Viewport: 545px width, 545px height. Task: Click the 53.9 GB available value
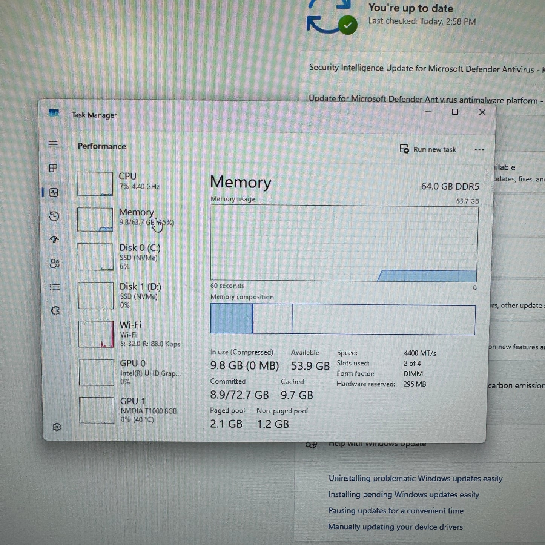[x=310, y=366]
